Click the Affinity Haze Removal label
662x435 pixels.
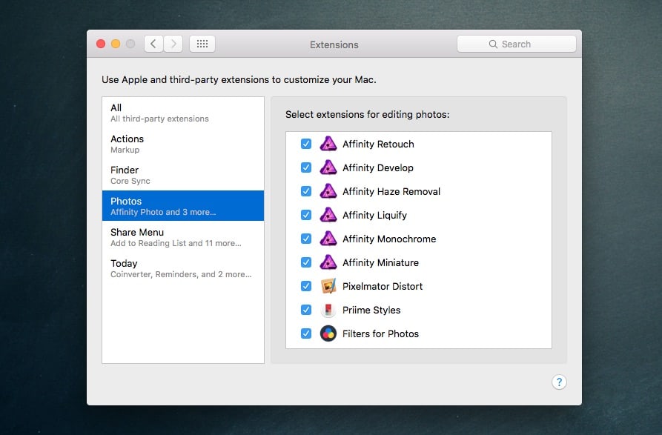pos(391,191)
